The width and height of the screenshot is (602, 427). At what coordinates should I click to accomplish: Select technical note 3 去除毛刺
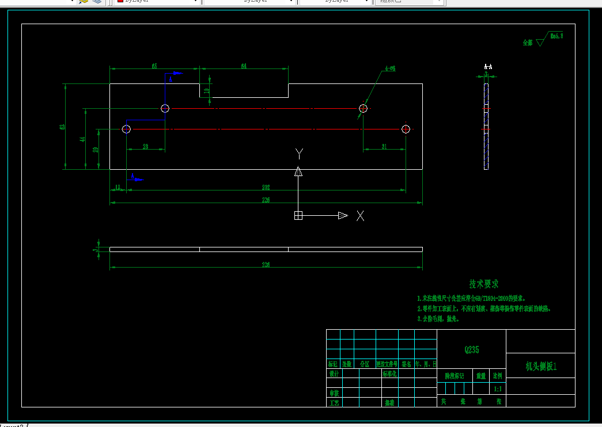coord(438,319)
